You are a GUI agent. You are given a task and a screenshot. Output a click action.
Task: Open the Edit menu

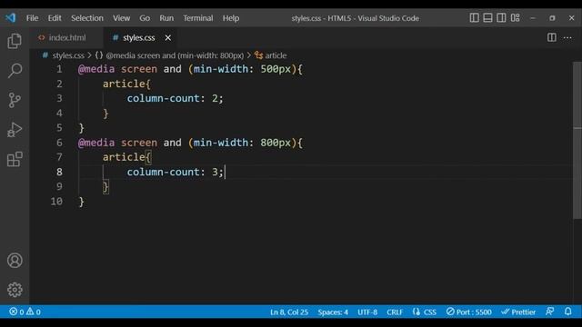pyautogui.click(x=55, y=18)
